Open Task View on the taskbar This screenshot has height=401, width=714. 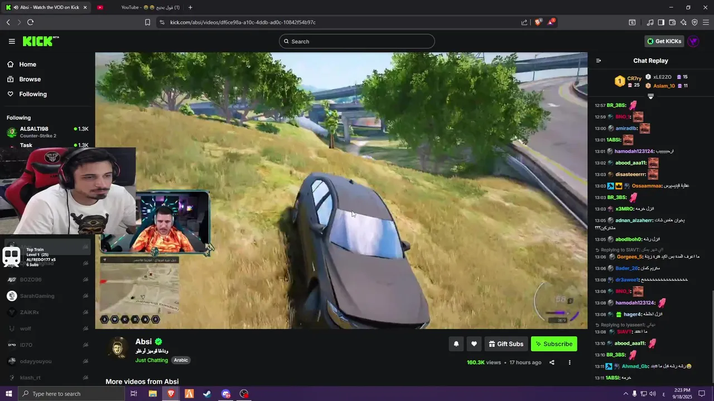tap(134, 394)
